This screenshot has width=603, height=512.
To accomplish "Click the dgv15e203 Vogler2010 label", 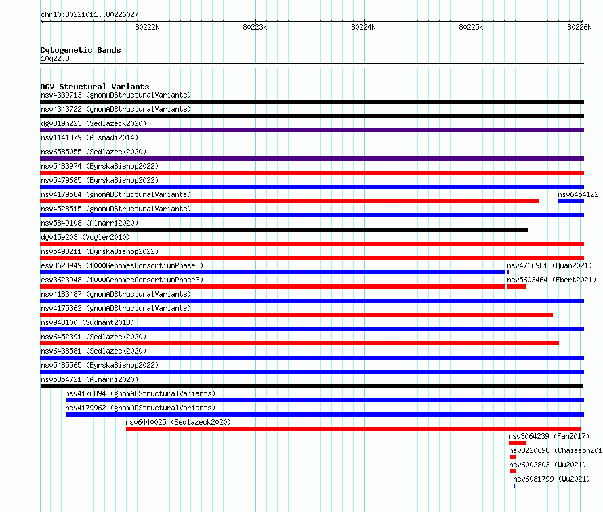I will (x=85, y=237).
